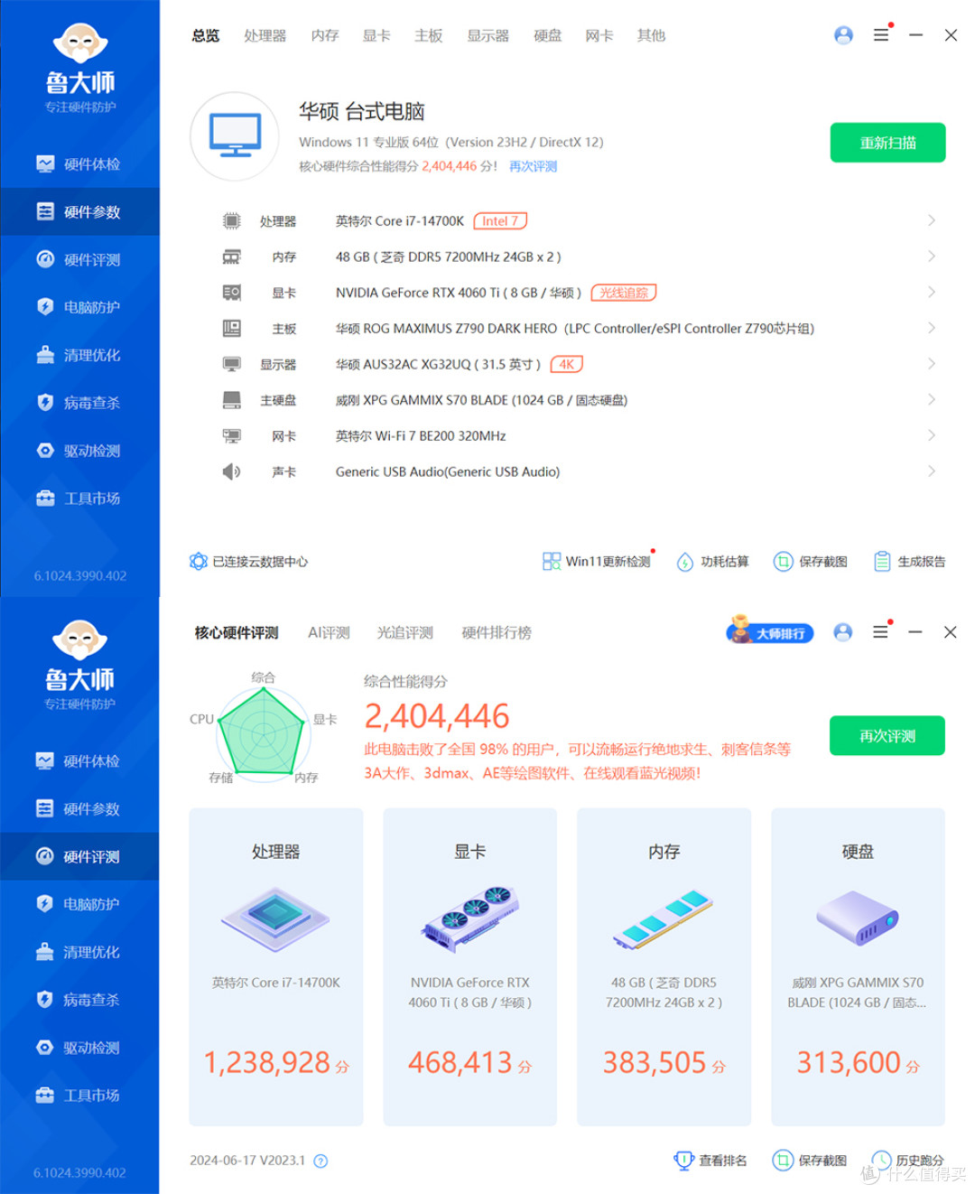Switch to the 内存 top tab
Image resolution: width=975 pixels, height=1194 pixels.
pyautogui.click(x=325, y=36)
